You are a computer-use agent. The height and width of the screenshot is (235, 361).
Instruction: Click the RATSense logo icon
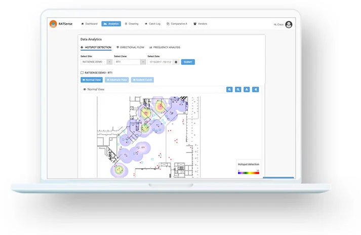[53, 24]
